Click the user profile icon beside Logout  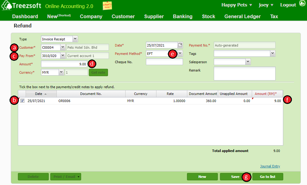point(302,4)
